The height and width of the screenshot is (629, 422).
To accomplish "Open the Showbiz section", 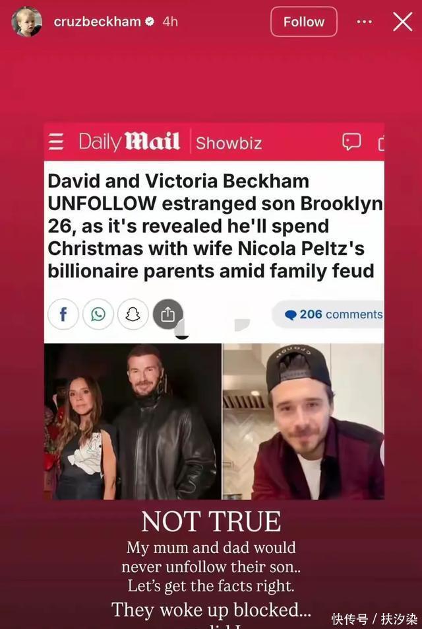I will tap(229, 143).
